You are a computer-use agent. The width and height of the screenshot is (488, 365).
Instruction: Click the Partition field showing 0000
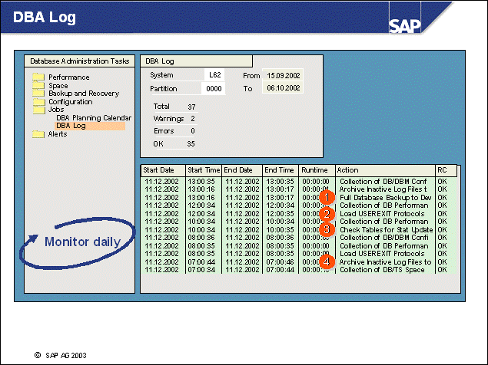click(x=213, y=89)
